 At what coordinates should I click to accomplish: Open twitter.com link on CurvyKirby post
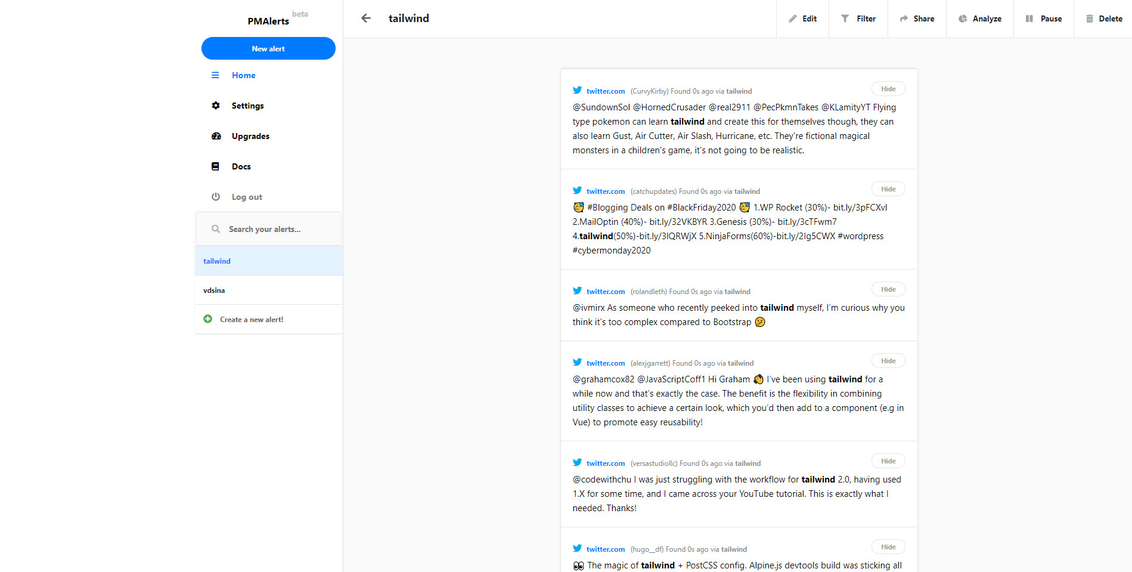[x=606, y=91]
